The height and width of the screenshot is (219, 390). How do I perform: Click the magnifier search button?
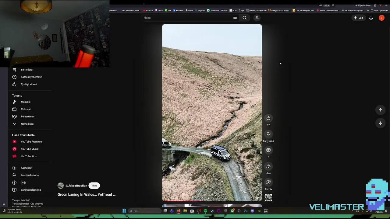(x=244, y=18)
